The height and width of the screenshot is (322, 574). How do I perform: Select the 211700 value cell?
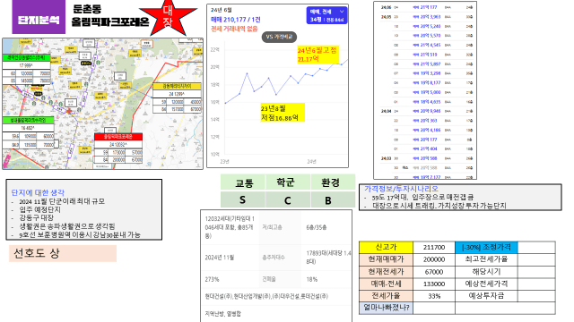click(434, 247)
